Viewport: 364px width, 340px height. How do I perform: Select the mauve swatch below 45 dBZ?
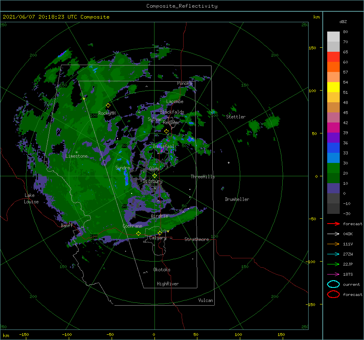click(333, 117)
